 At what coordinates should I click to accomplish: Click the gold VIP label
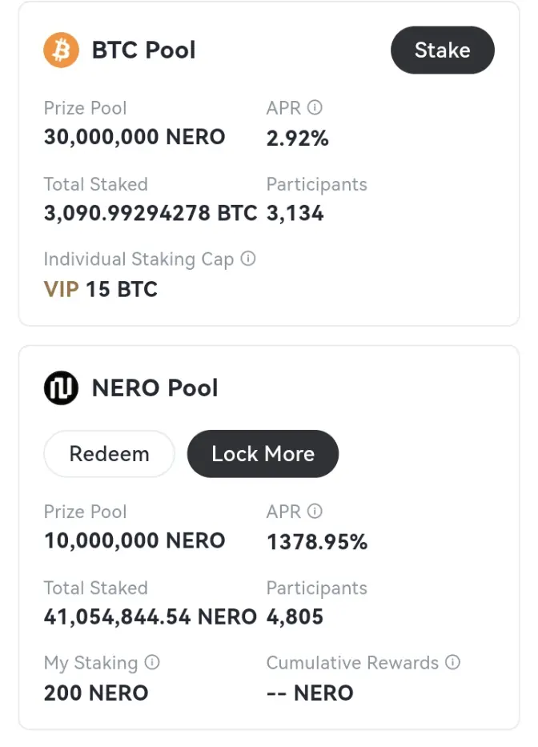click(61, 289)
